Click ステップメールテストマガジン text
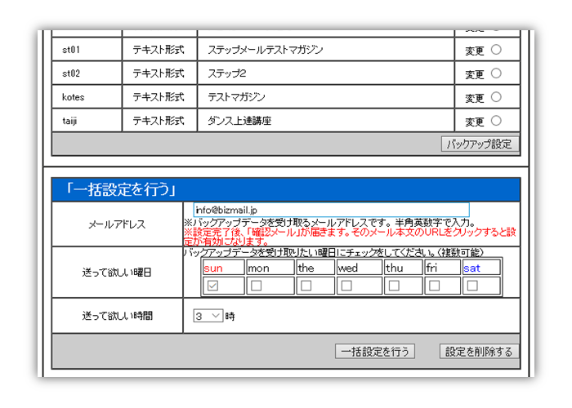 point(266,50)
